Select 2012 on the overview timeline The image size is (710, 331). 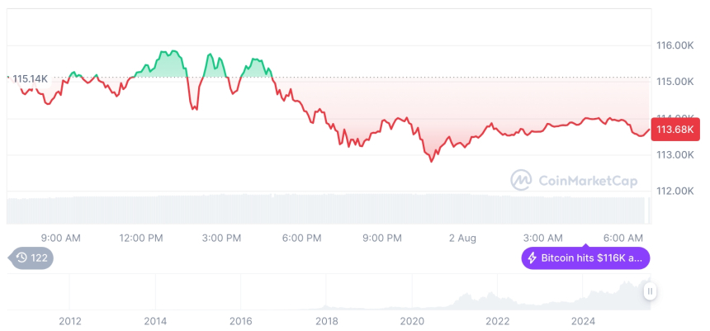pyautogui.click(x=70, y=320)
